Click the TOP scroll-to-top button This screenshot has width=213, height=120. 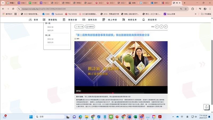click(206, 107)
